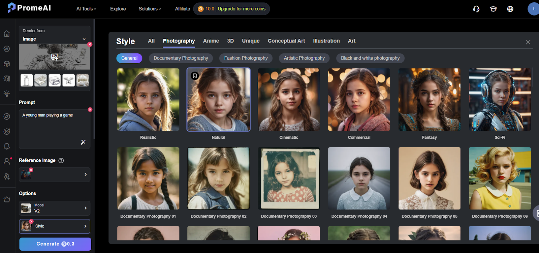Open the Solutions dropdown menu

click(x=150, y=9)
